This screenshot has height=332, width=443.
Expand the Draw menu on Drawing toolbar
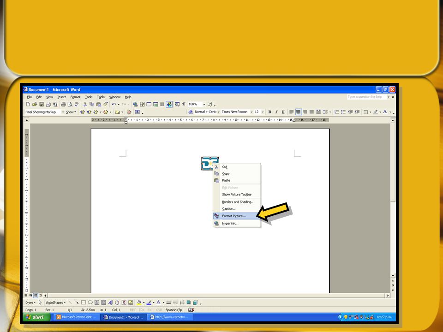tap(30, 302)
